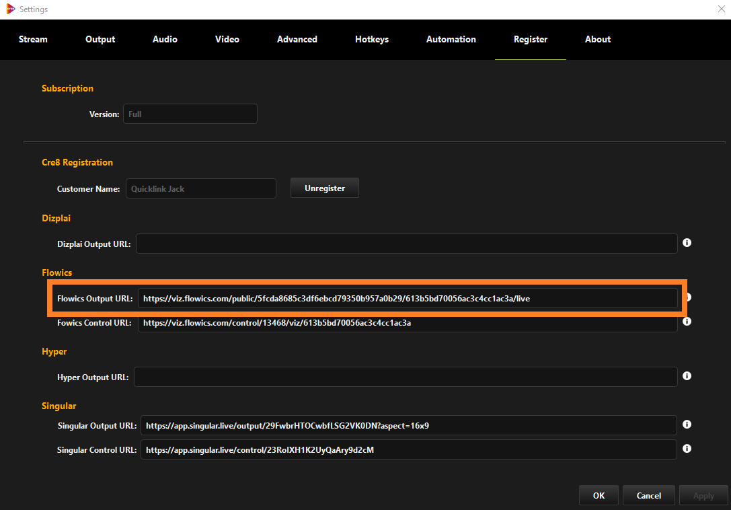Image resolution: width=731 pixels, height=510 pixels.
Task: Open the Stream settings tab
Action: tap(33, 40)
